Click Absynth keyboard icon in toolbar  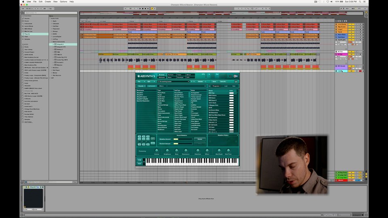[236, 82]
